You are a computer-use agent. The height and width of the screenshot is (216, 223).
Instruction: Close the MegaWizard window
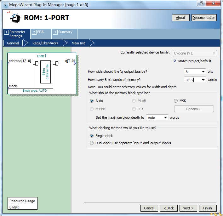tap(213, 3)
